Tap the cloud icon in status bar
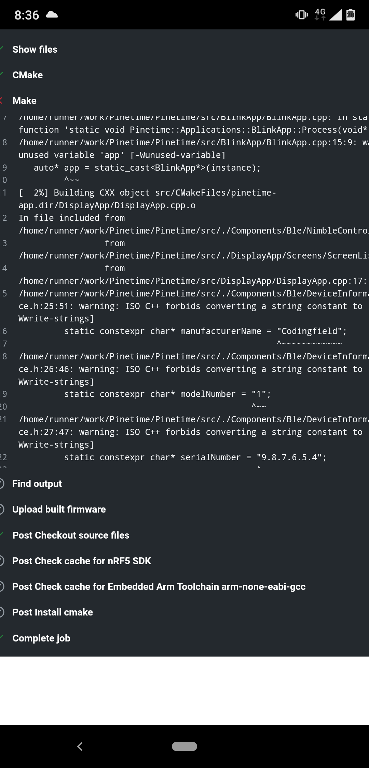 pos(52,15)
